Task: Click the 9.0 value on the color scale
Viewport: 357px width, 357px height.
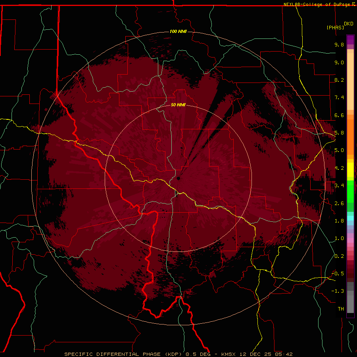Action: point(339,62)
